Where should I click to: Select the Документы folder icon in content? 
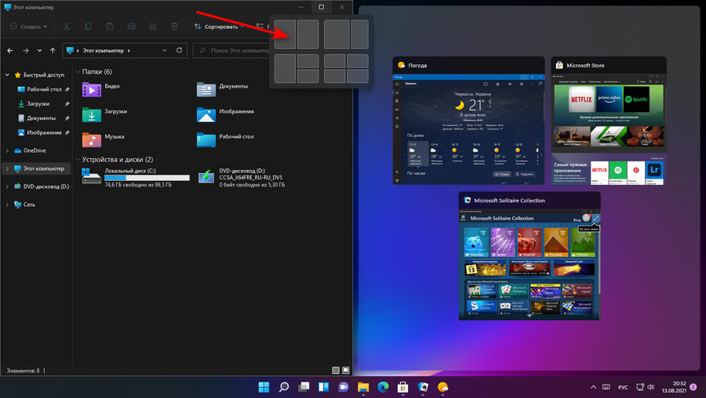(206, 89)
